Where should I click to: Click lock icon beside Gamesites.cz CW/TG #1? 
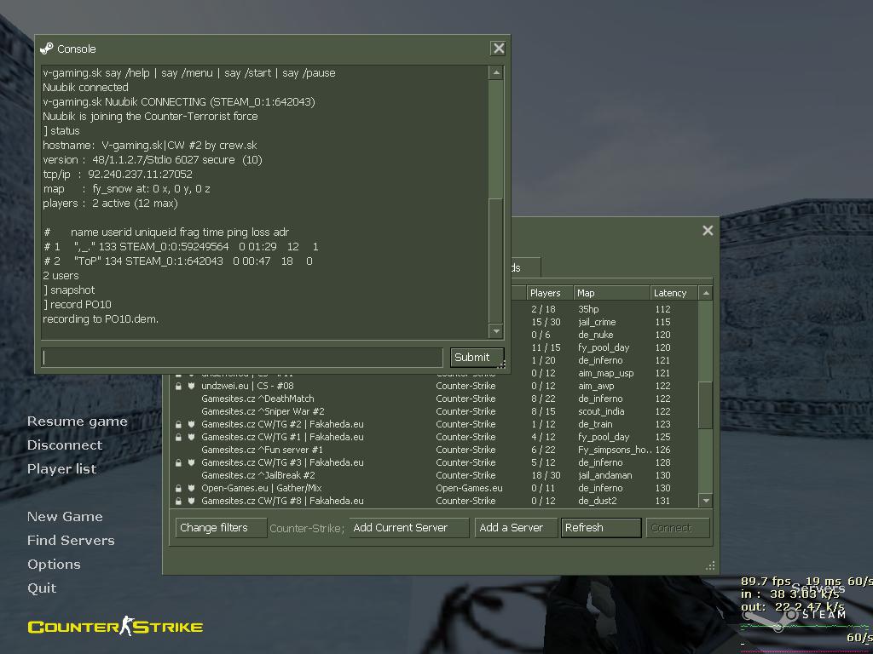[179, 437]
